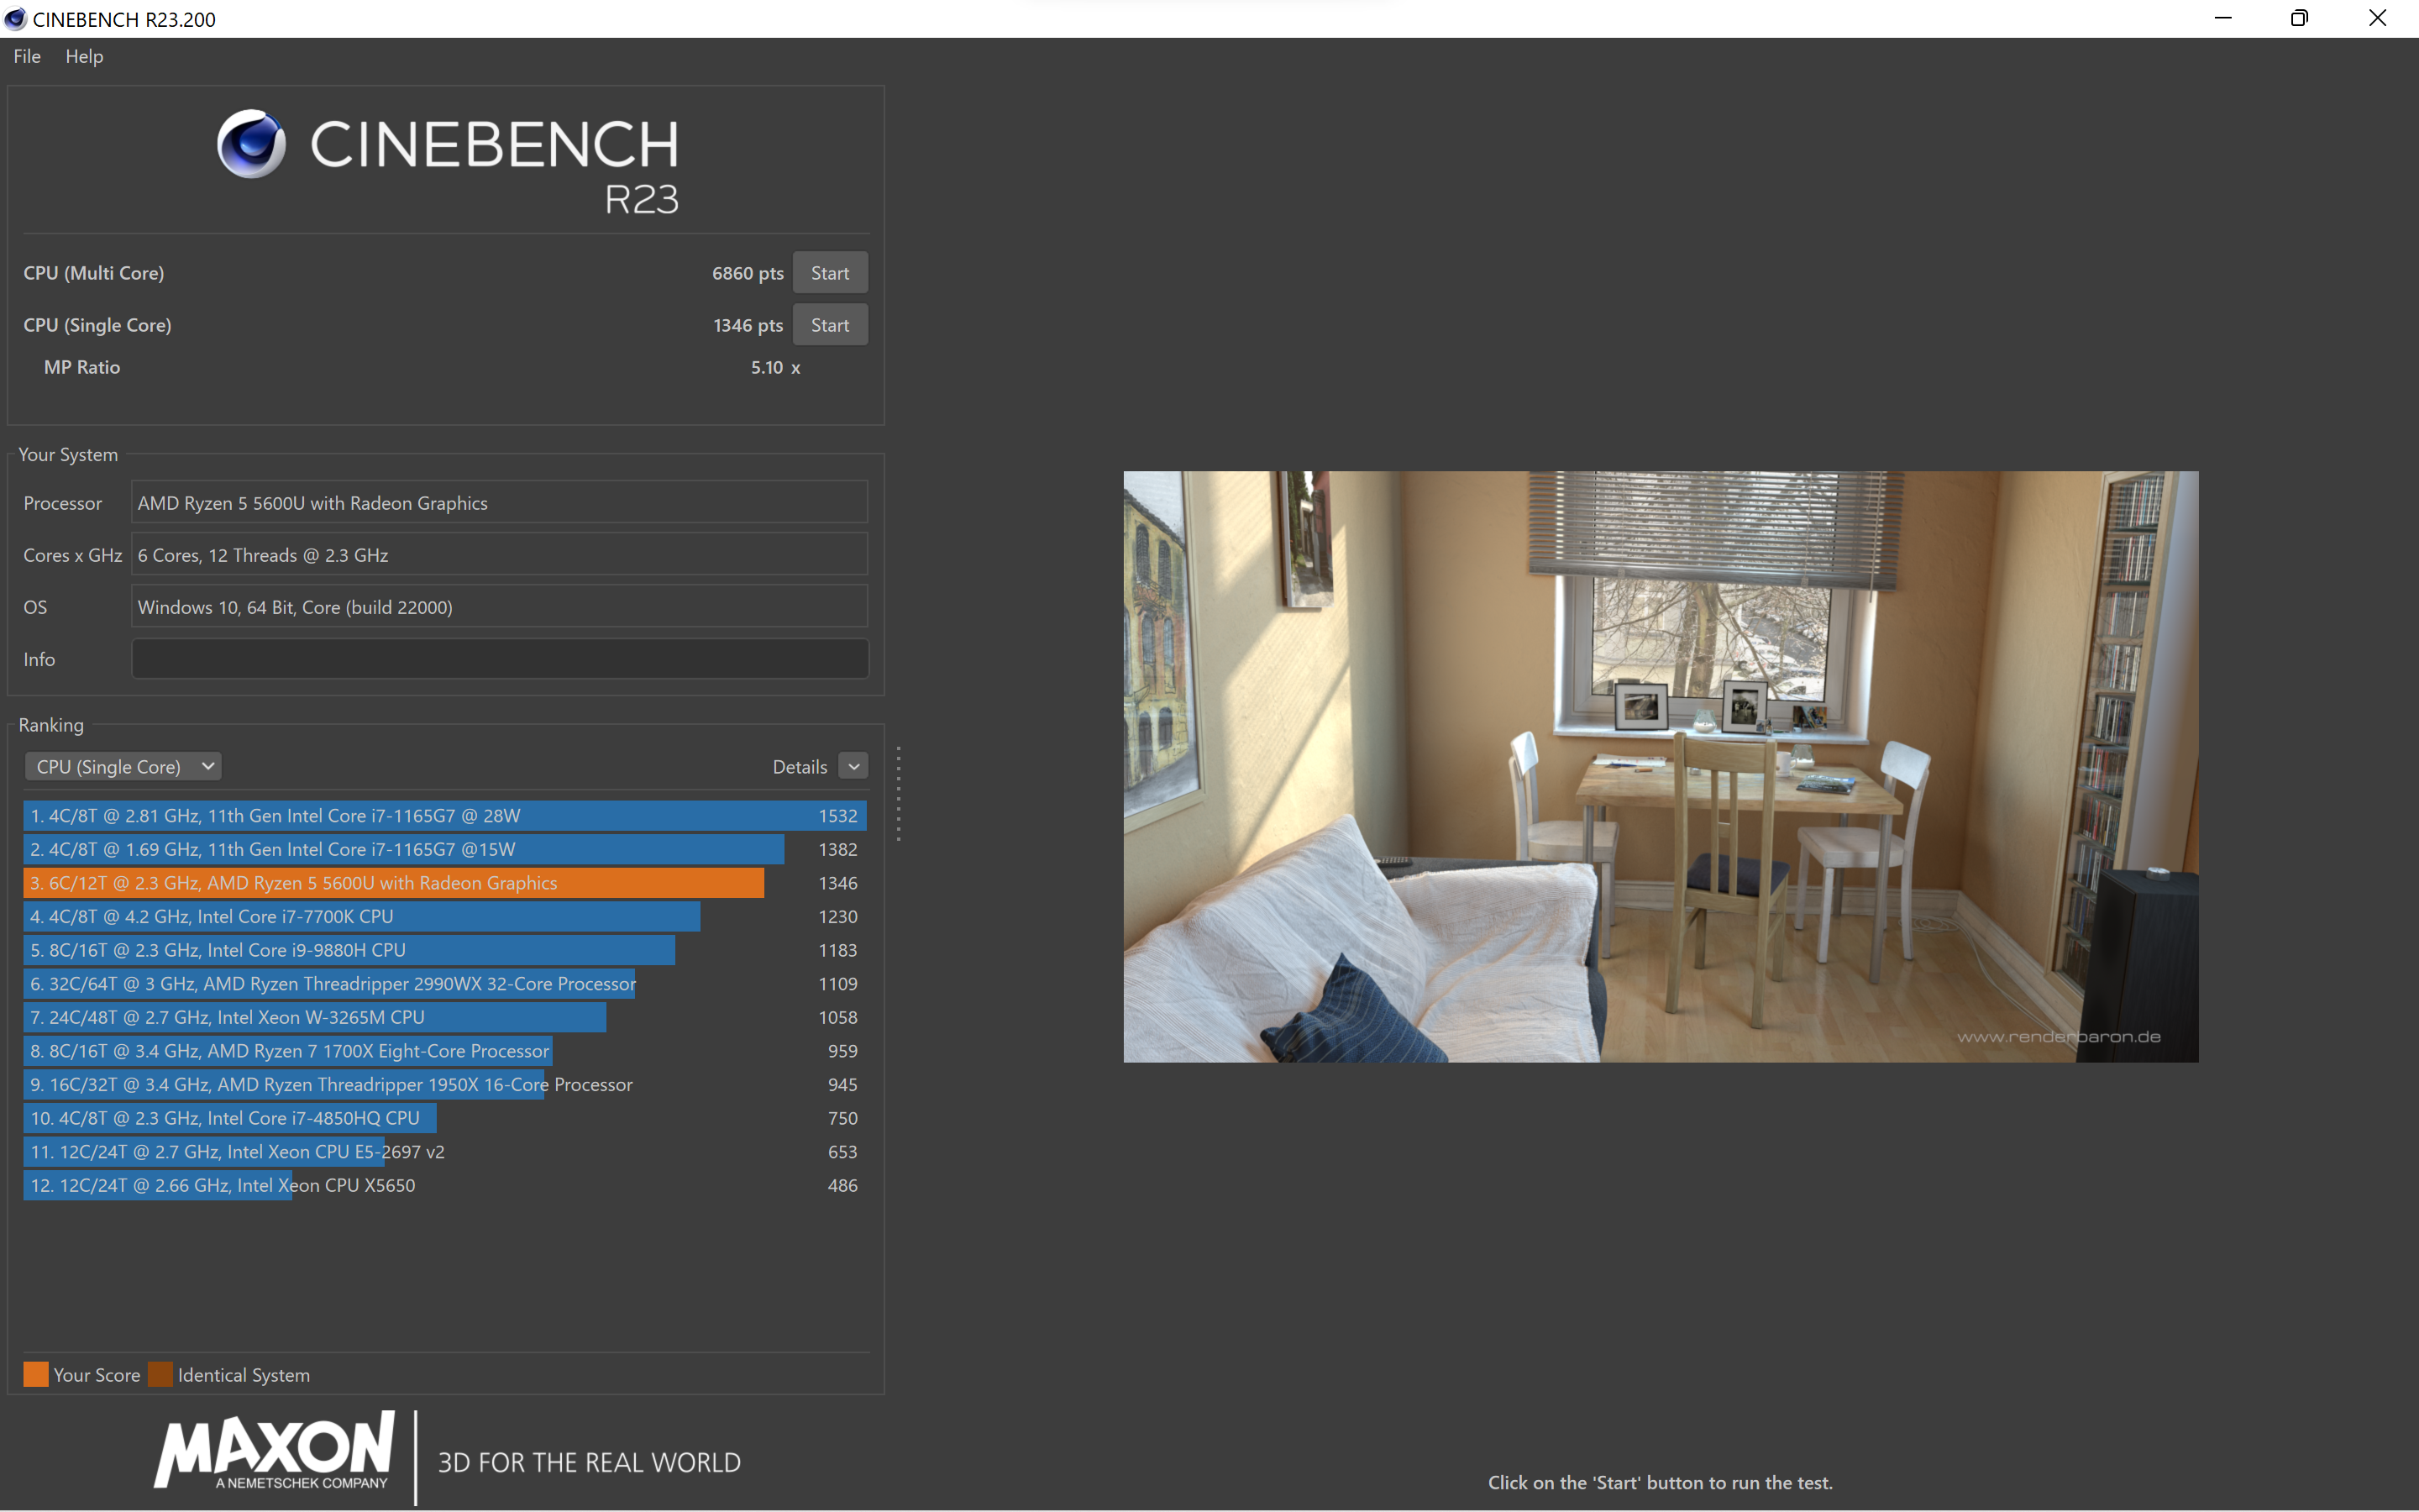
Task: Select ranking row Xeon W-3265M
Action: click(445, 1017)
